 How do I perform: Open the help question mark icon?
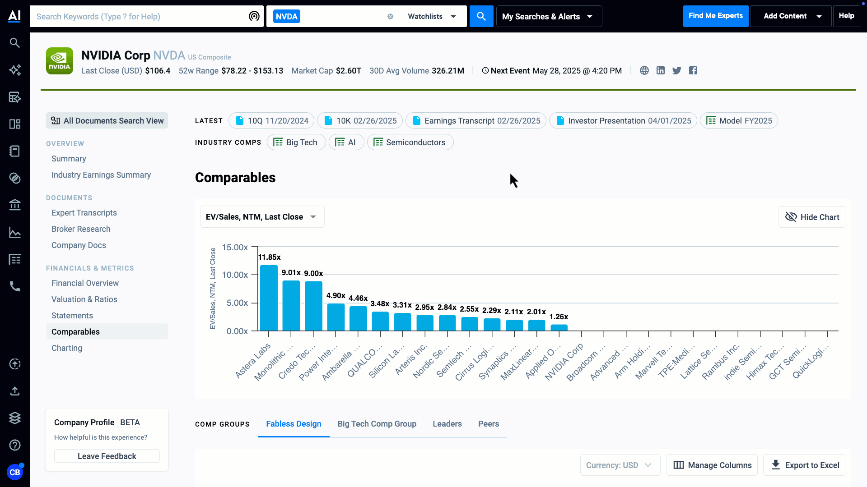coord(15,445)
